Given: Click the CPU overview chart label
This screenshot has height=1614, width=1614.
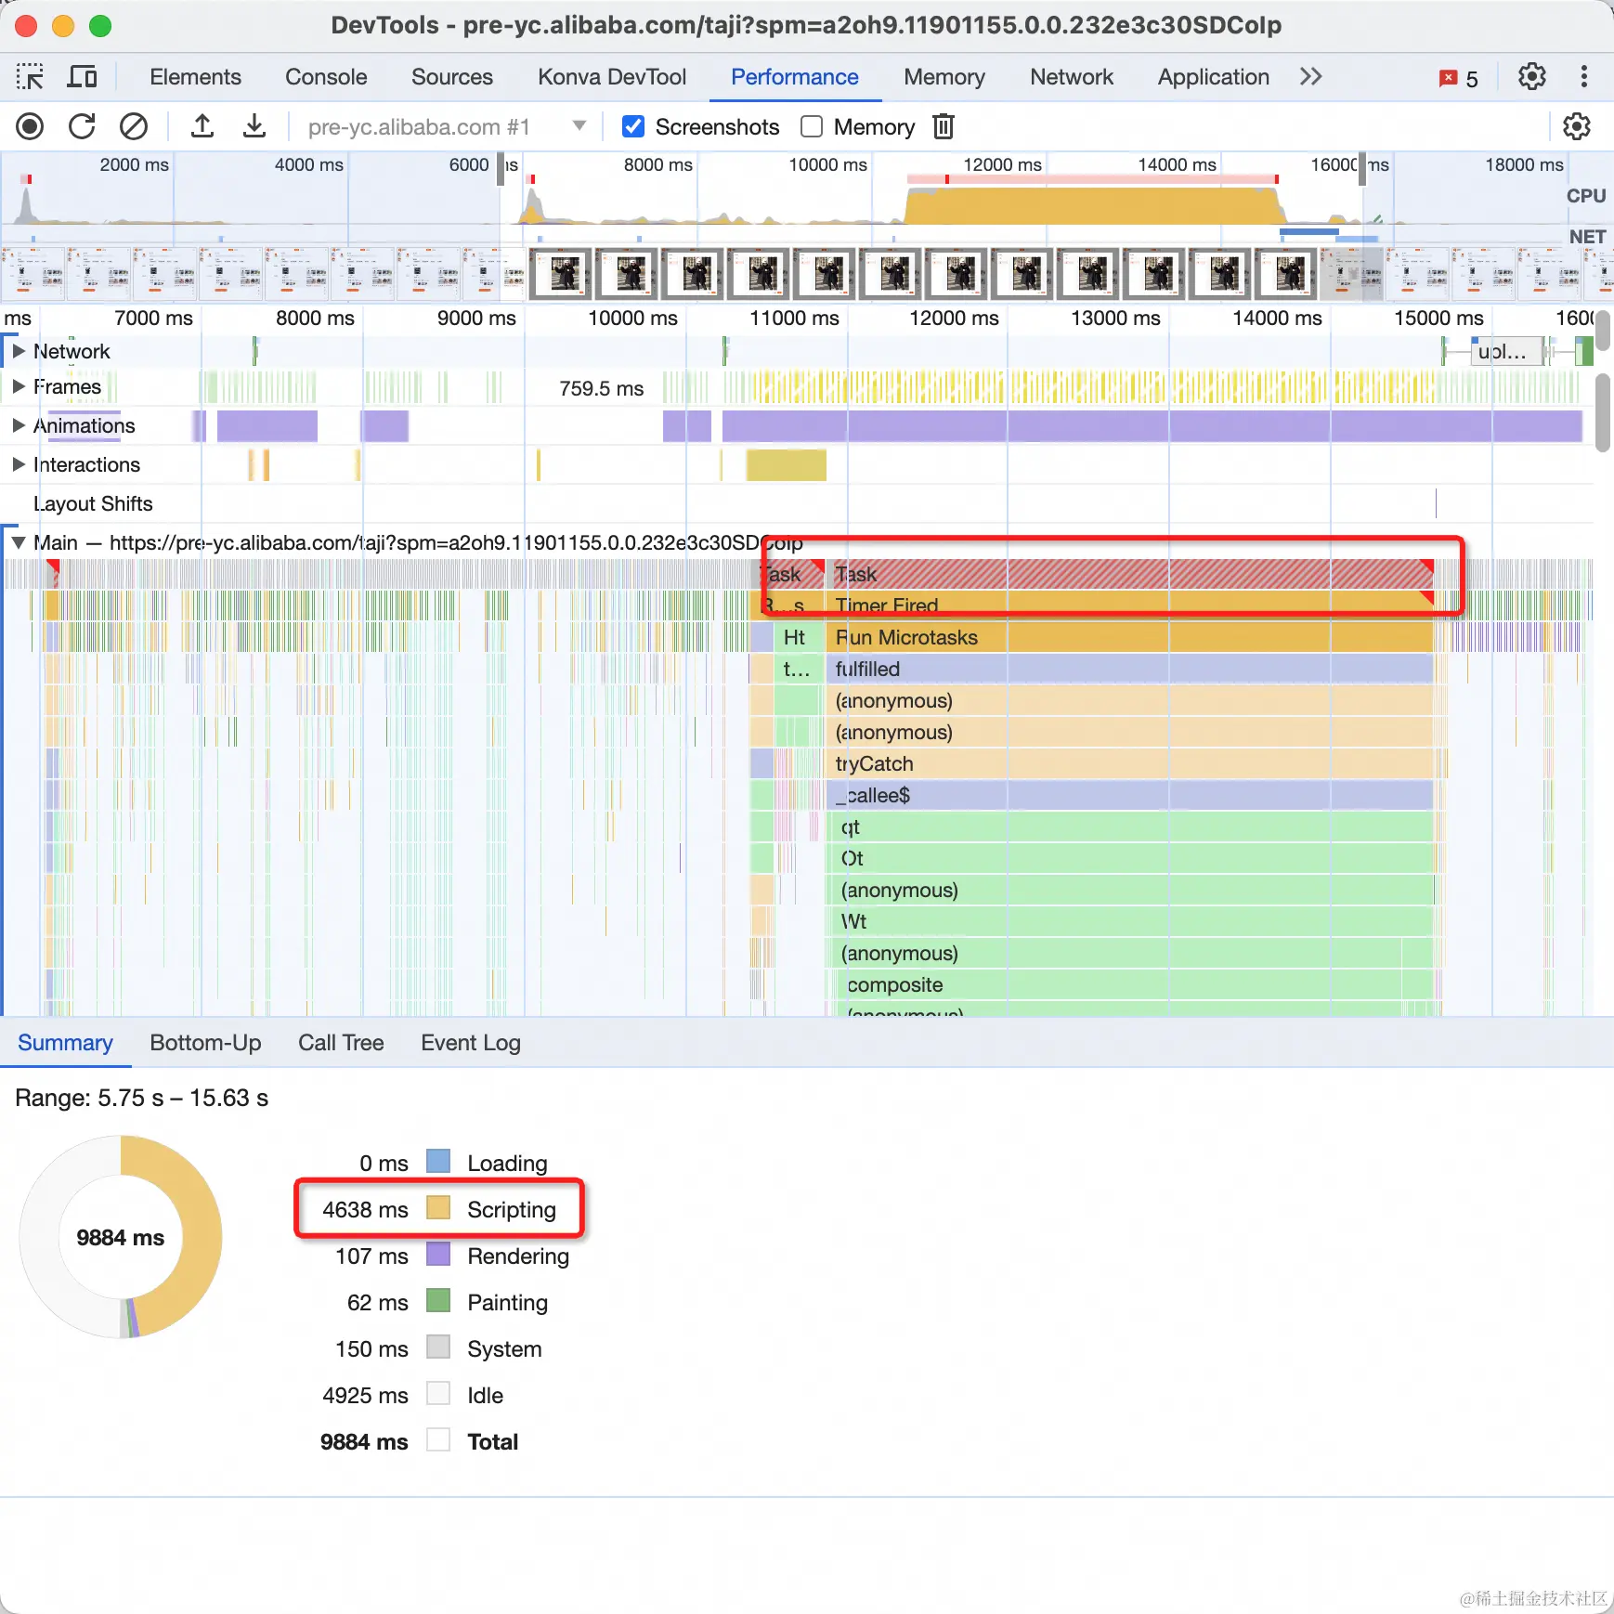Looking at the screenshot, I should [x=1586, y=196].
